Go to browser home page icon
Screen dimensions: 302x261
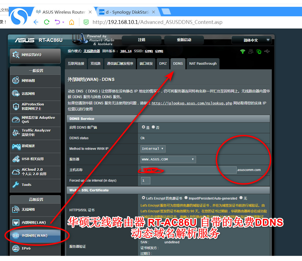(x=72, y=22)
